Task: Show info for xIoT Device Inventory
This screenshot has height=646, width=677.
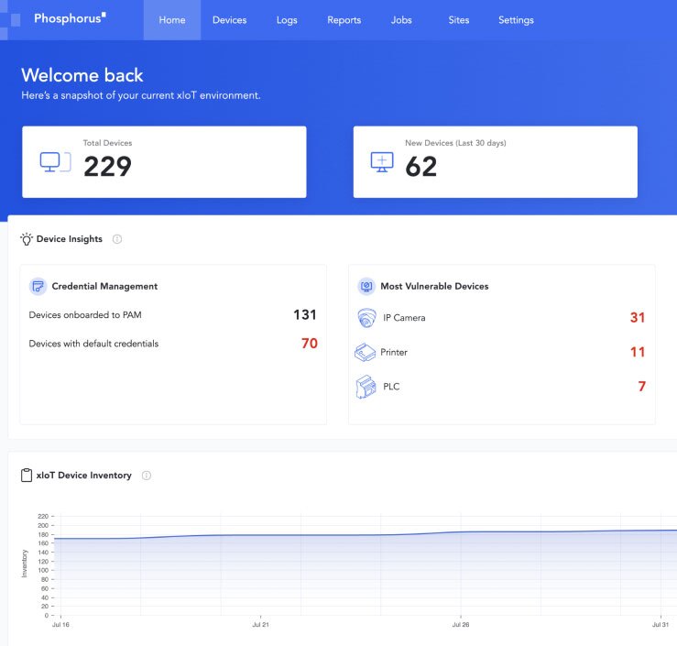Action: pos(147,476)
